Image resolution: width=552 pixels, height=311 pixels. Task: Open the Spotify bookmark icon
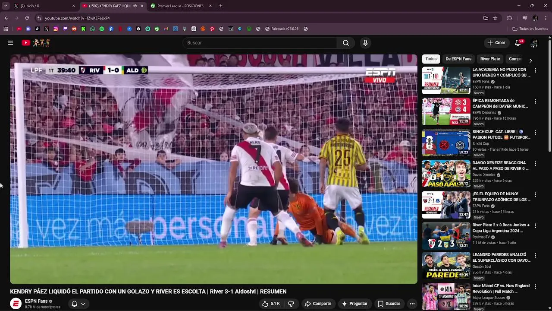click(102, 29)
